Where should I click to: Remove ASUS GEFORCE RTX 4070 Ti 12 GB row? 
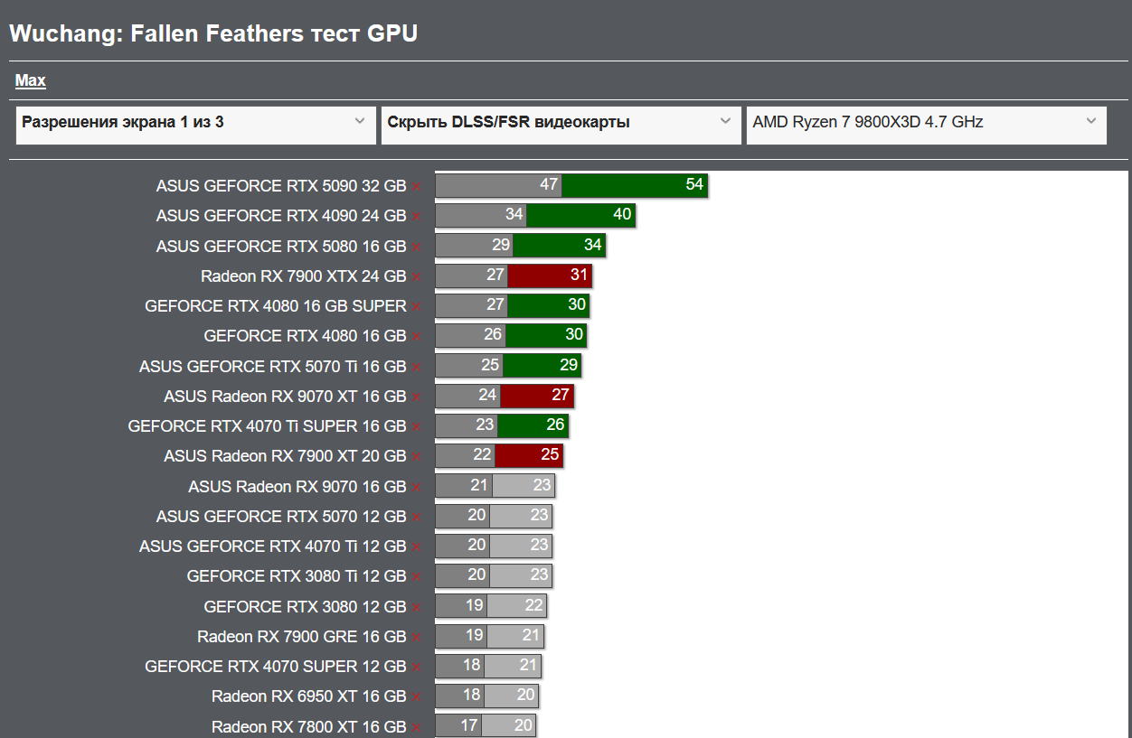[x=416, y=546]
